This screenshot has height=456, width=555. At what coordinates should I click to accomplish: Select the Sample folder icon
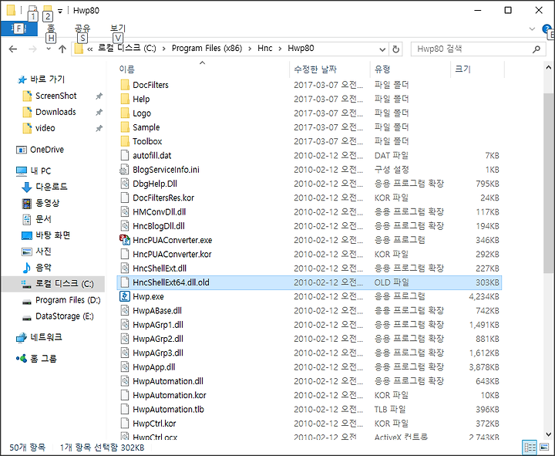[125, 127]
